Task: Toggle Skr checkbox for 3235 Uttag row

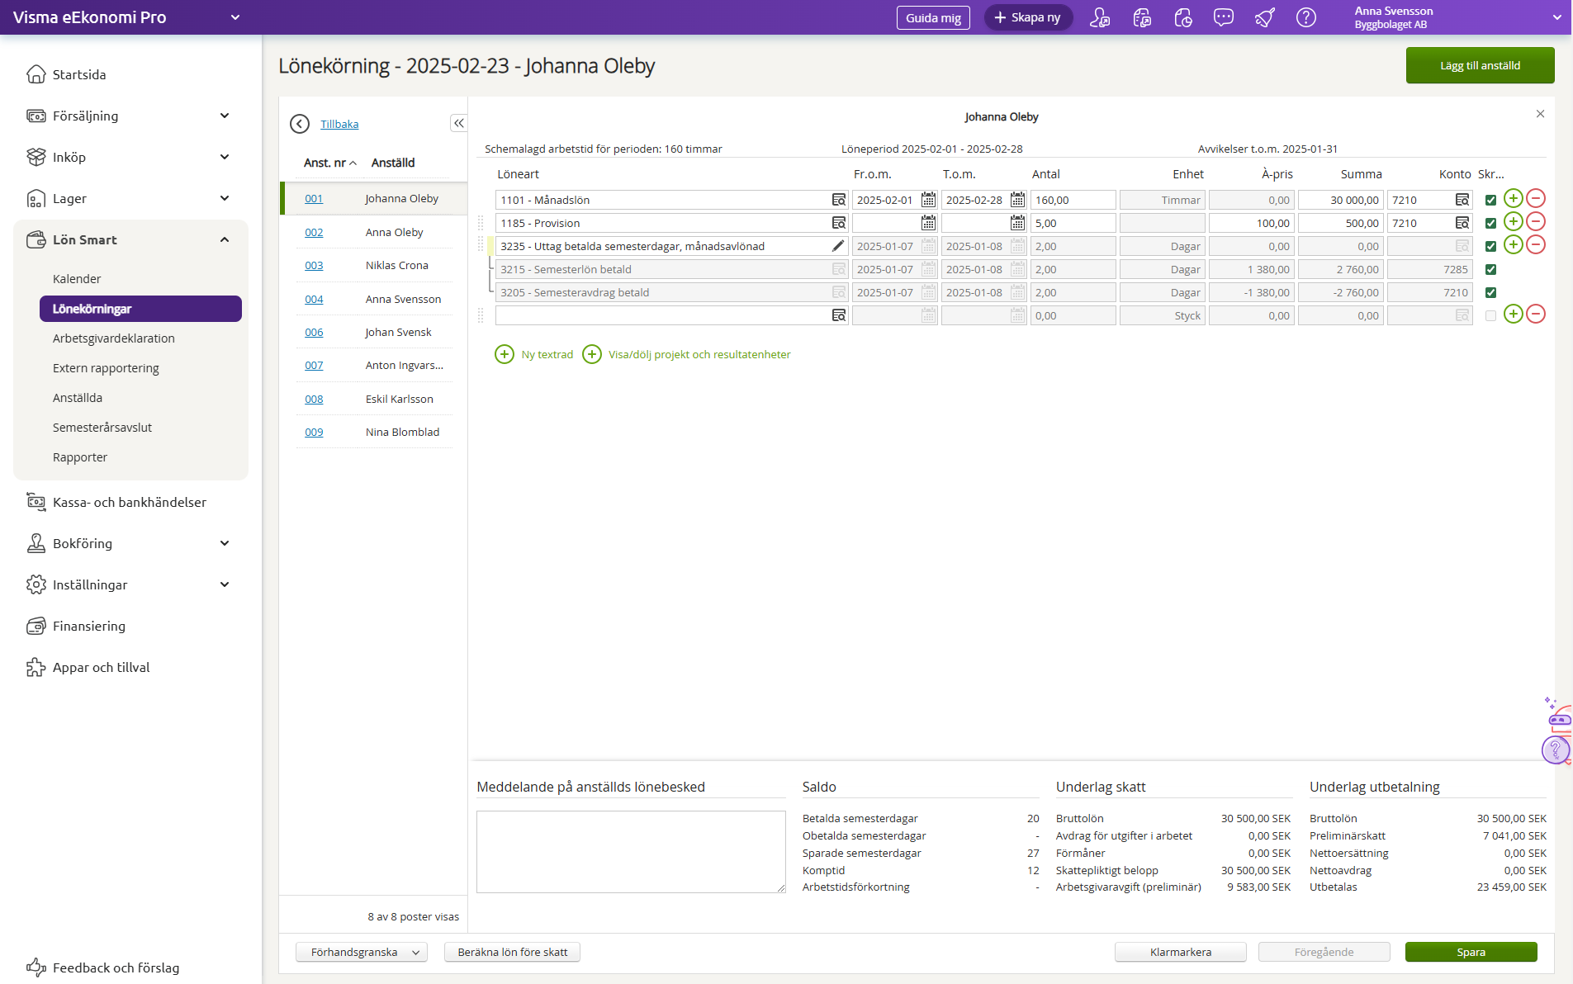Action: [1490, 246]
